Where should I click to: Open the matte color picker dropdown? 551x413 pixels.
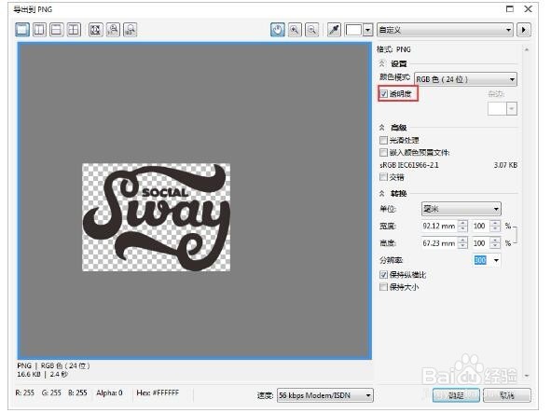pos(512,108)
